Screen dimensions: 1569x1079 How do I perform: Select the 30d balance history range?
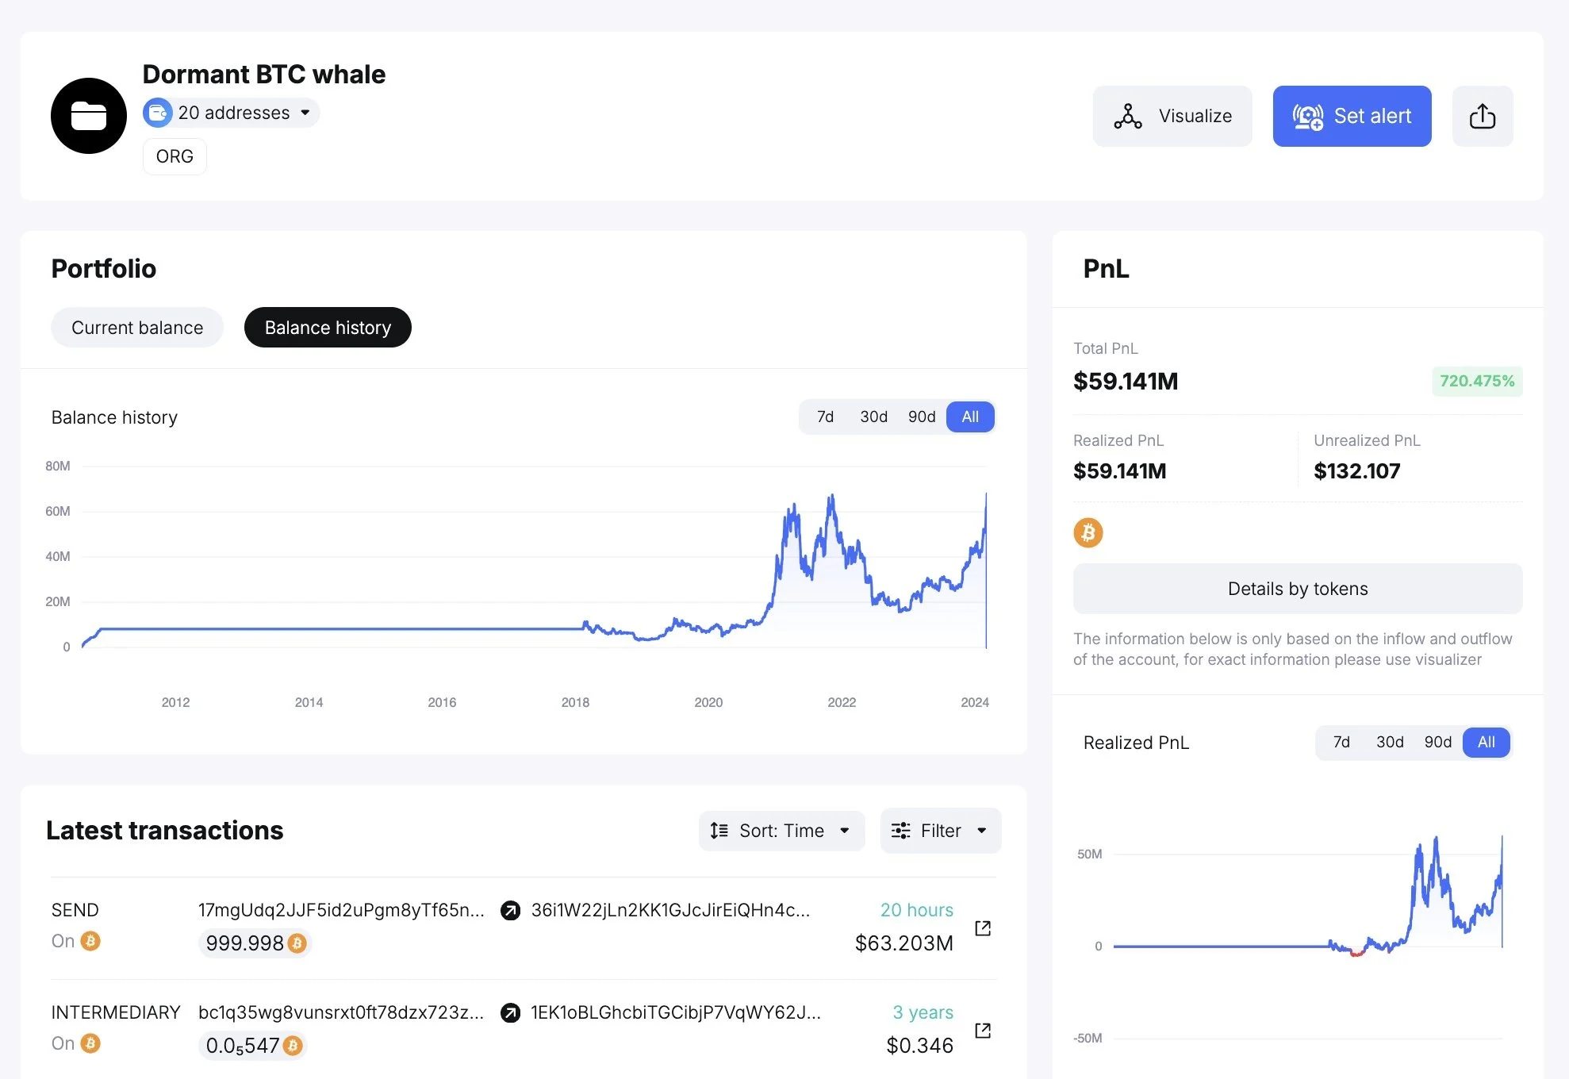(x=874, y=416)
